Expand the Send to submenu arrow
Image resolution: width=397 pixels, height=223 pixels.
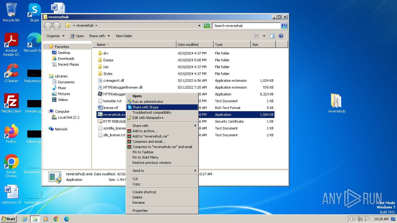pyautogui.click(x=195, y=171)
